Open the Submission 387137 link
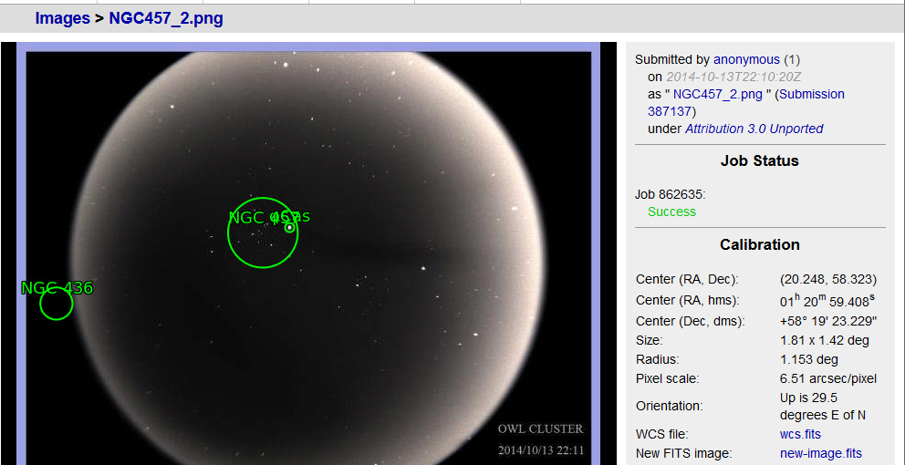This screenshot has height=465, width=905. pos(746,103)
